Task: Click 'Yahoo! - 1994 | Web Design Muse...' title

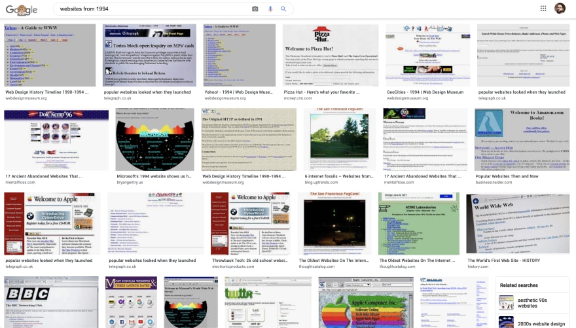Action: coord(238,92)
